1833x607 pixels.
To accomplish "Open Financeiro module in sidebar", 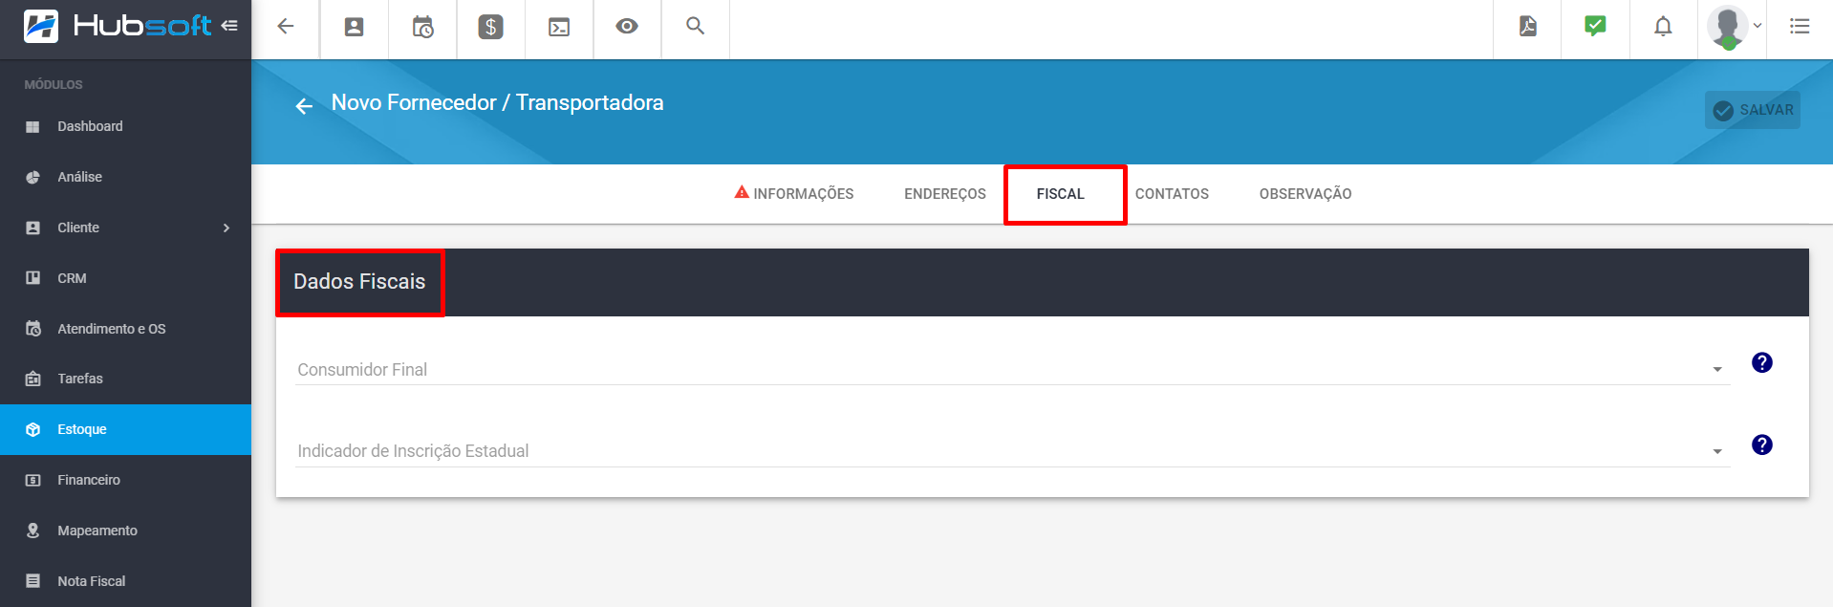I will click(125, 480).
